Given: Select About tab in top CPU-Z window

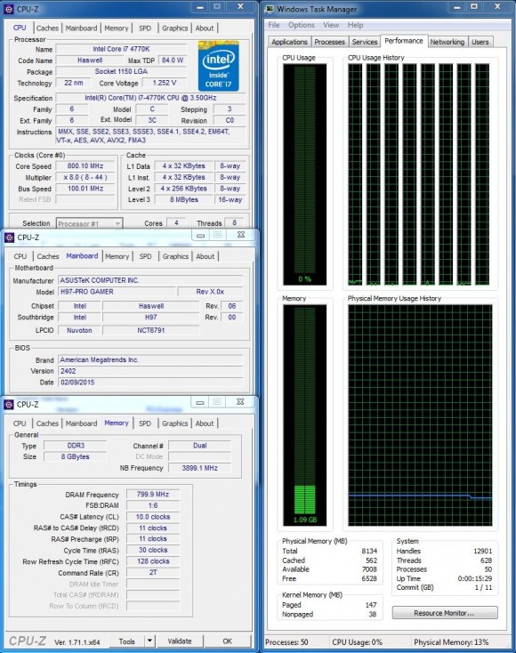Looking at the screenshot, I should [205, 28].
